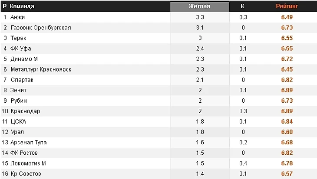Viewport: 317px width, 179px height.
Task: Sort by the К column header
Action: tap(242, 7)
